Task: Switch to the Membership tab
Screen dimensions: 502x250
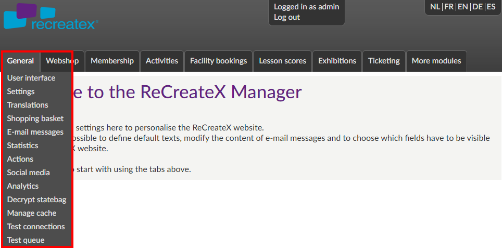Action: pos(112,61)
